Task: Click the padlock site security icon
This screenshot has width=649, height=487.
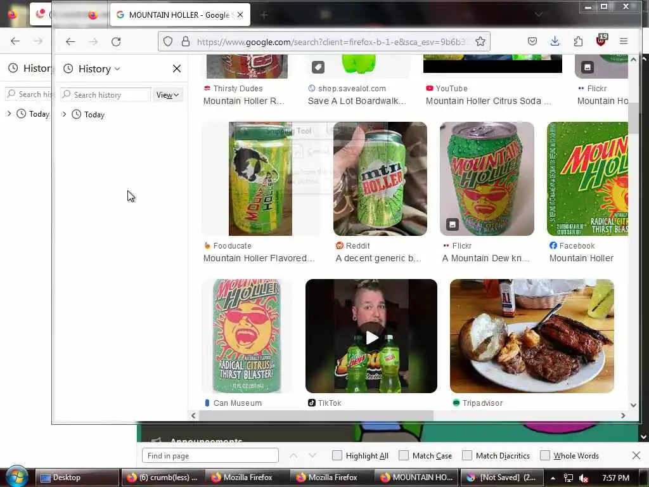Action: click(x=186, y=41)
